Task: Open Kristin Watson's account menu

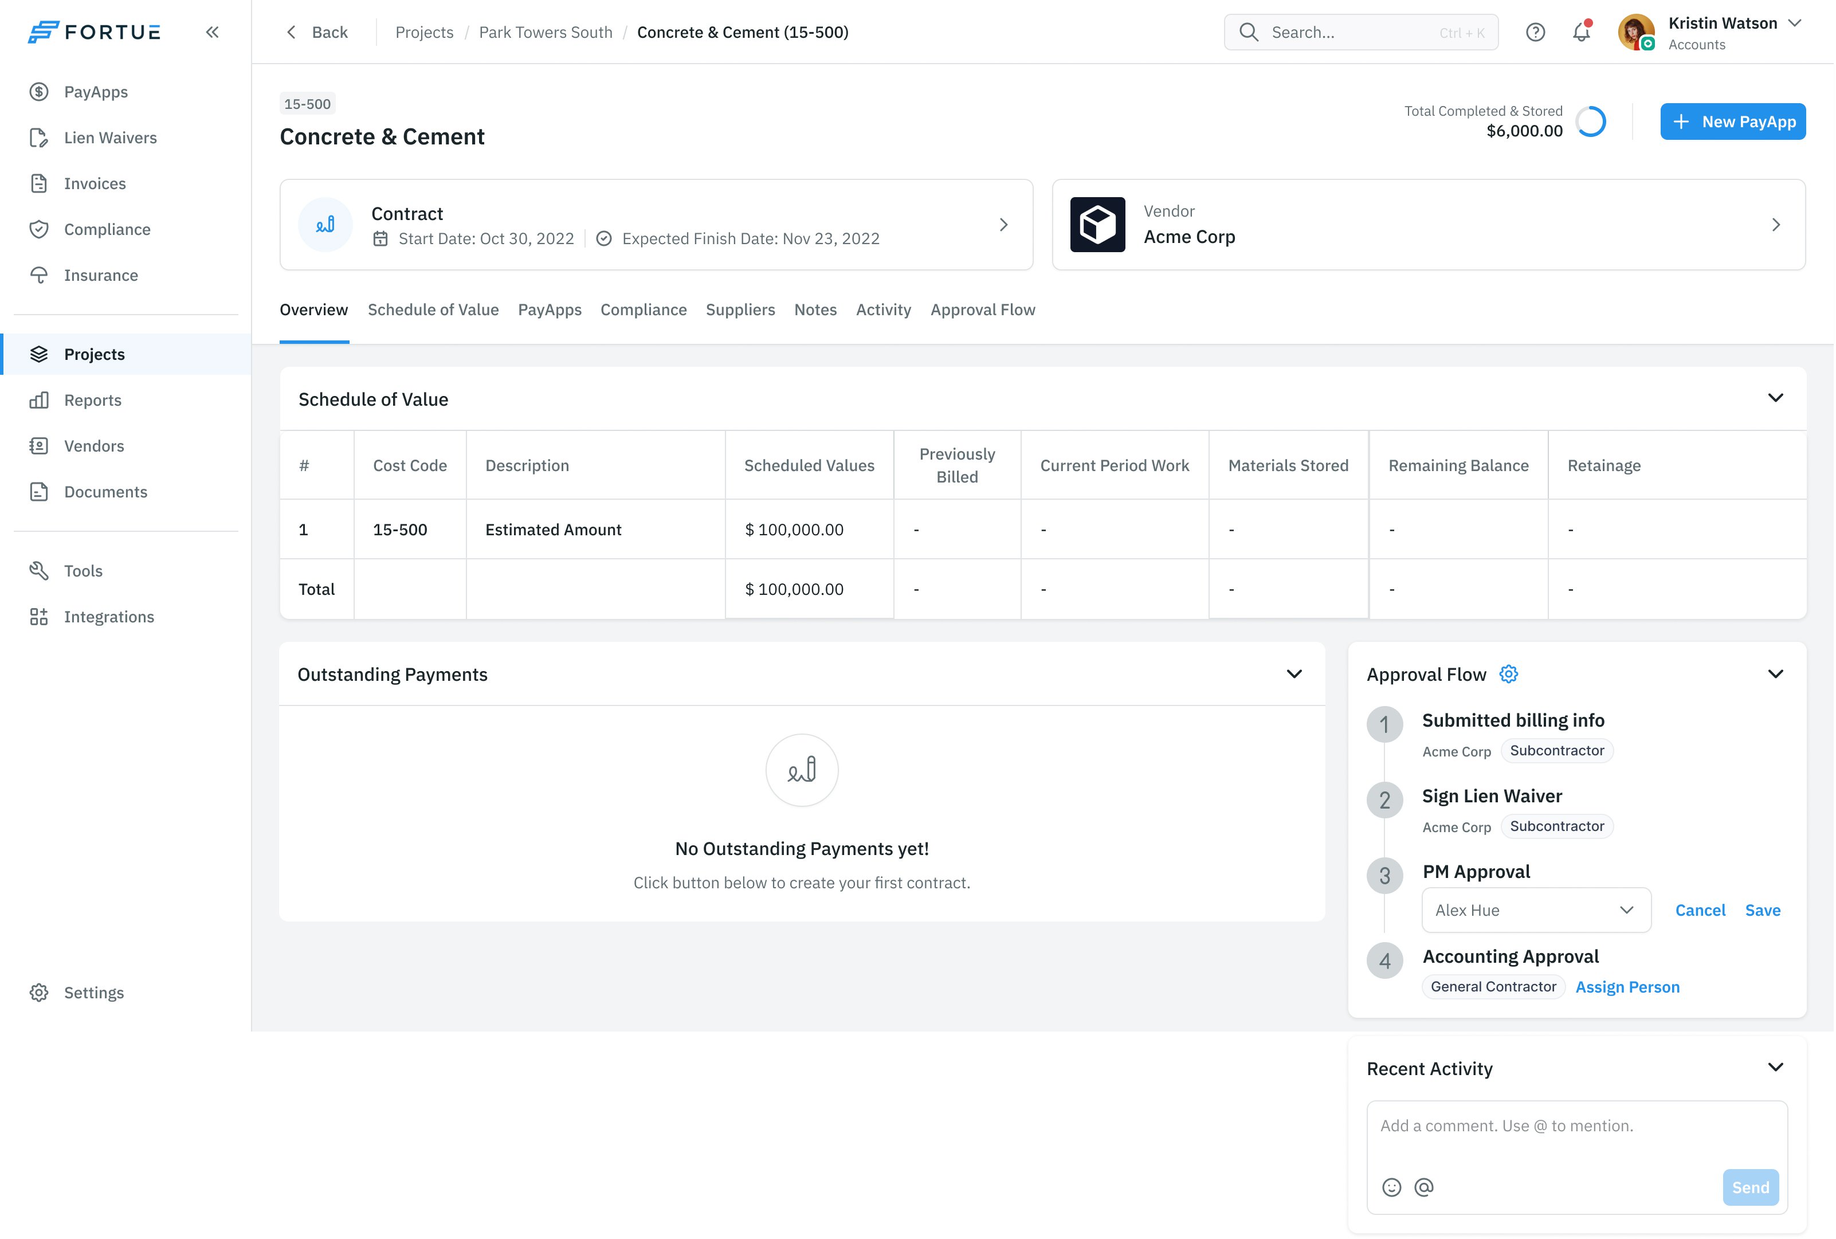Action: tap(1711, 33)
